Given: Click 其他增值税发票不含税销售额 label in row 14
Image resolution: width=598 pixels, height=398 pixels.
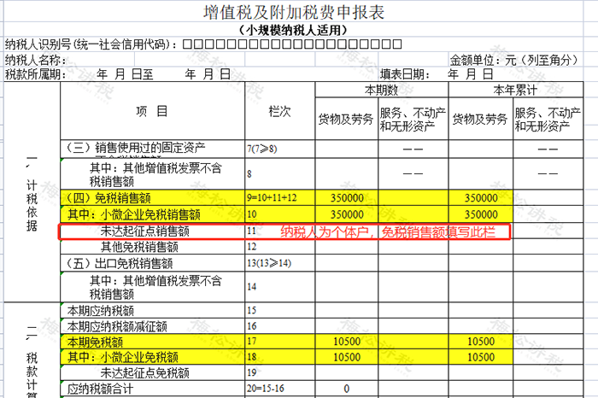Looking at the screenshot, I should (155, 287).
